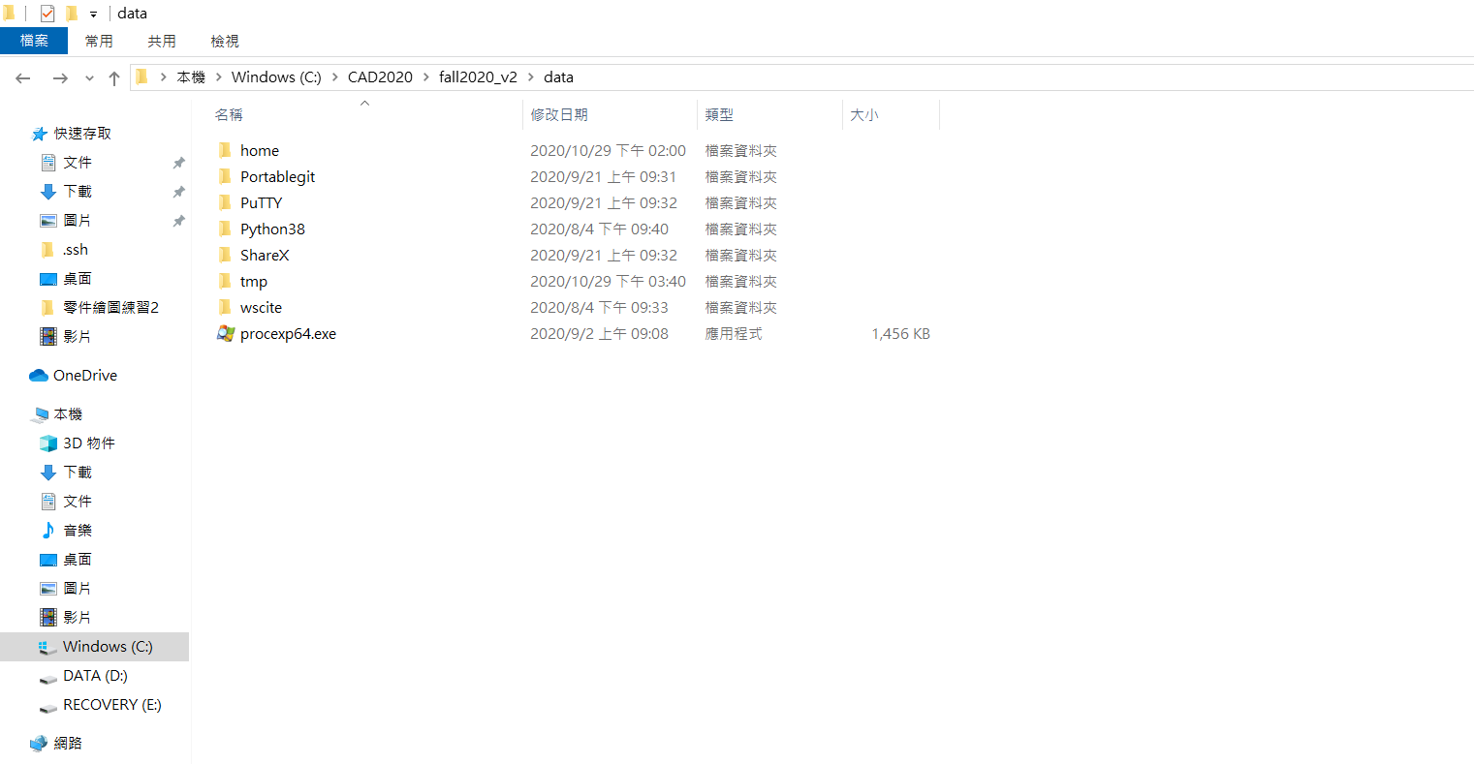Select OneDrive in the navigation pane
This screenshot has height=764, width=1474.
coord(85,376)
